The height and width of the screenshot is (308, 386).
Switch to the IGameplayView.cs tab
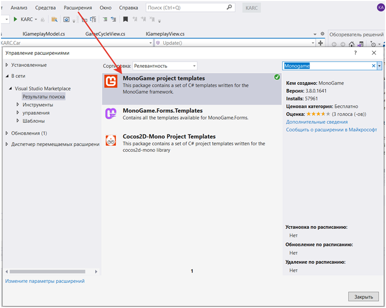(165, 34)
